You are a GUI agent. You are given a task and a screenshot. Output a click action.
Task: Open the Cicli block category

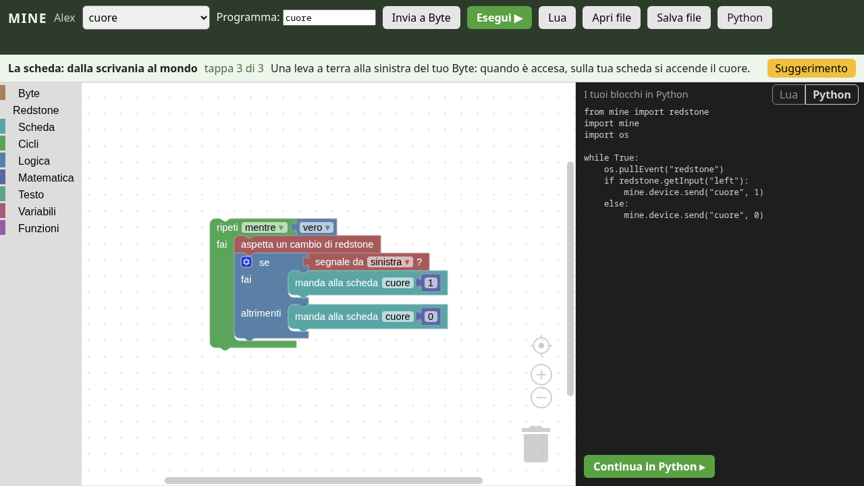tap(40, 144)
